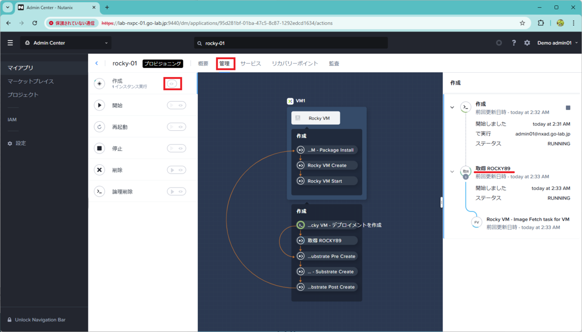Click the 停止 stop action icon
This screenshot has width=582, height=332.
tap(99, 148)
